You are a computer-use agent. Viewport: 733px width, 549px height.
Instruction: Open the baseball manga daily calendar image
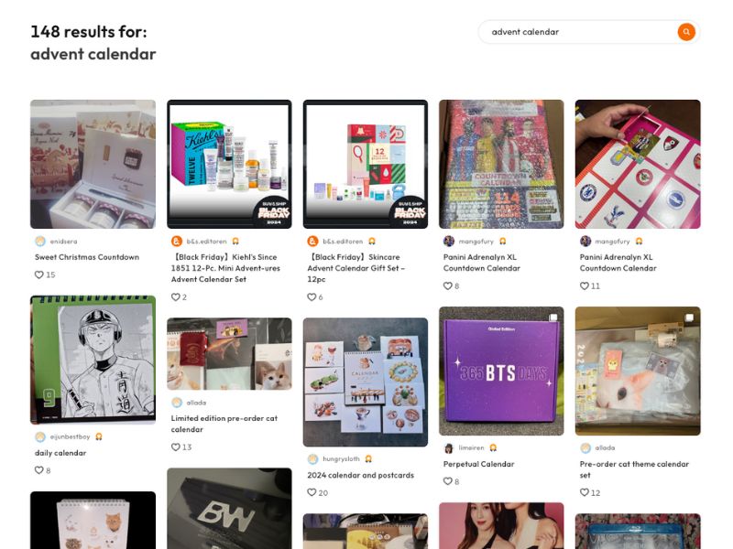pyautogui.click(x=93, y=360)
